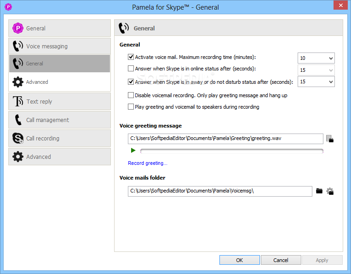Close the Pamela for Skype window

[x=341, y=5]
